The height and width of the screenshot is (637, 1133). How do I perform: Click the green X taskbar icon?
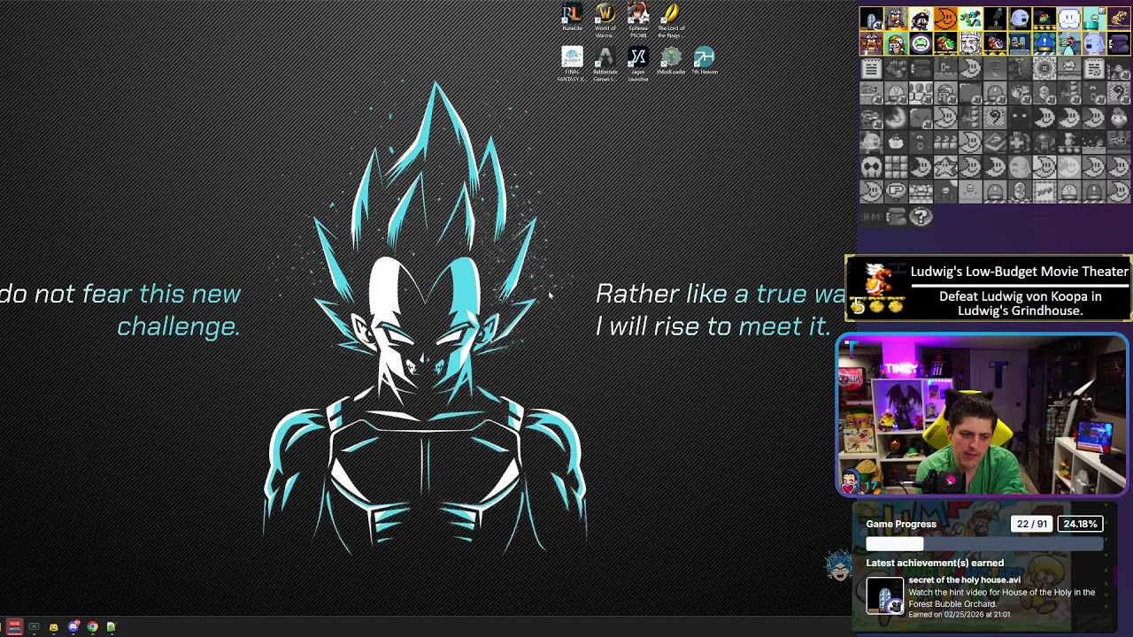34,626
